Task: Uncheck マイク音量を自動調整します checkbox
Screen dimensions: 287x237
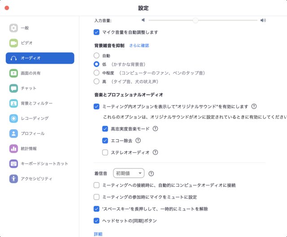Action: pos(96,32)
